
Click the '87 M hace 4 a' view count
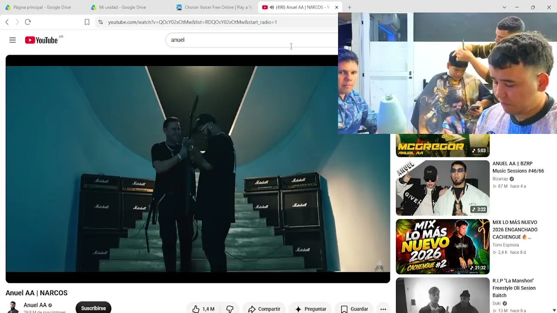pyautogui.click(x=509, y=186)
